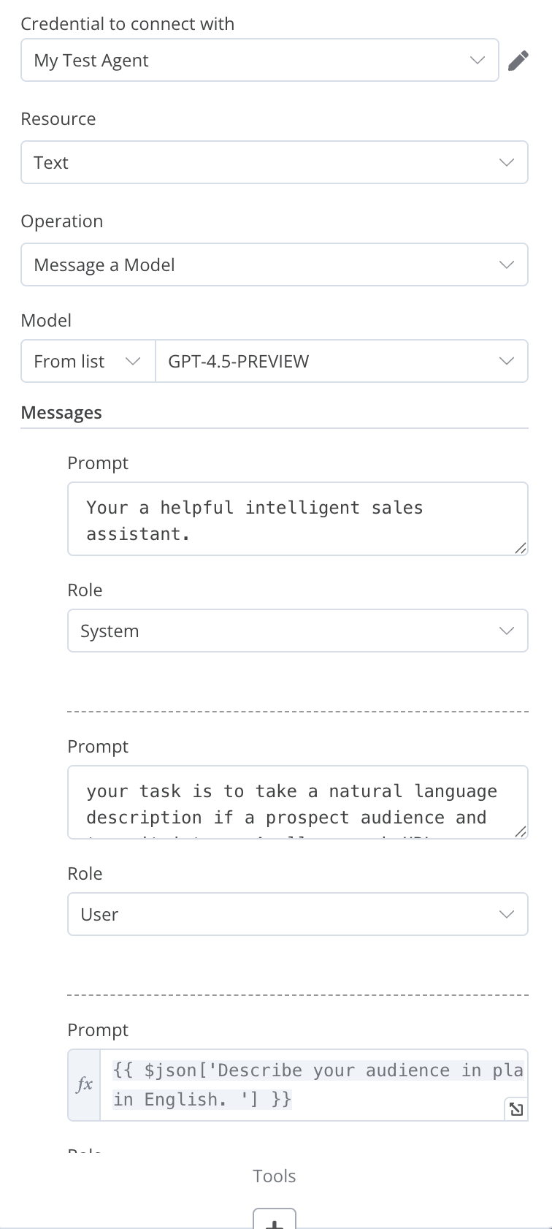Click the plus button under Tools
The image size is (552, 1229).
click(x=275, y=1219)
